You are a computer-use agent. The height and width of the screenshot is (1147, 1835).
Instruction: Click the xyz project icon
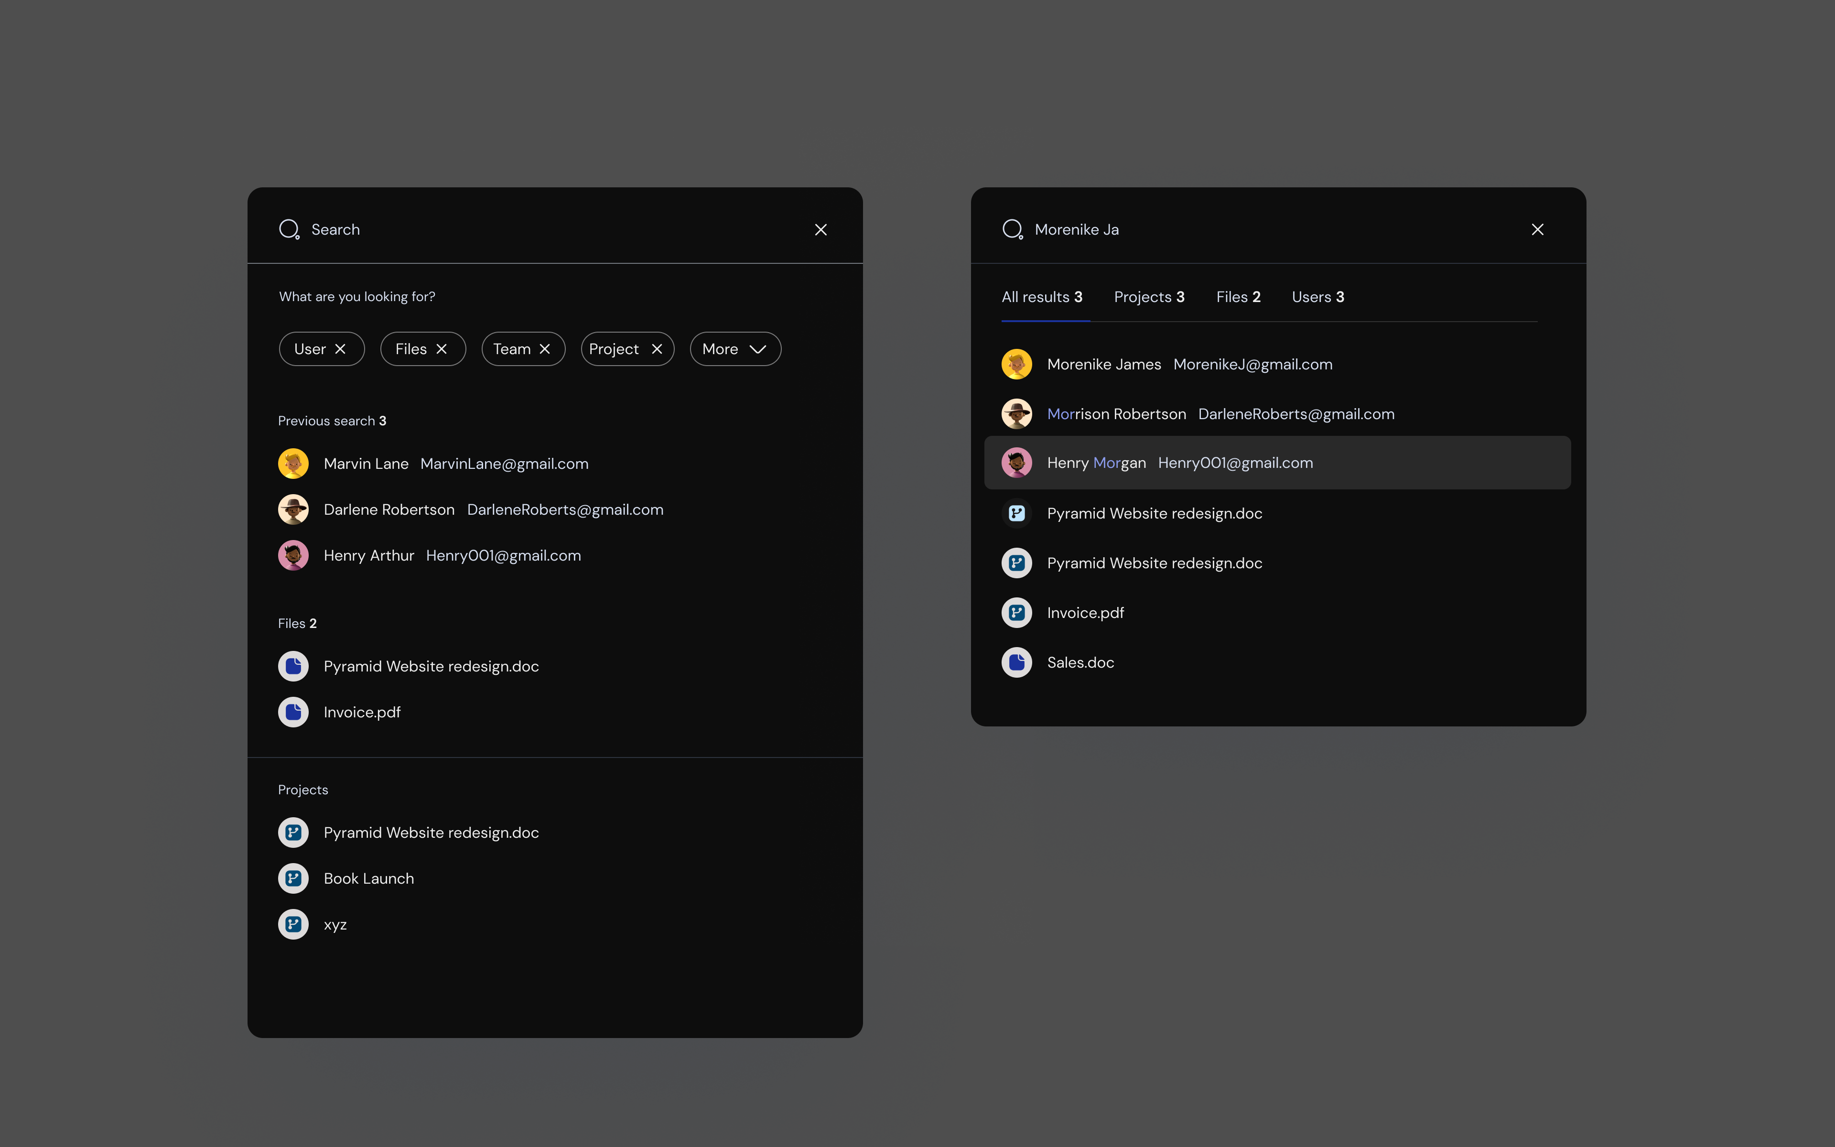[x=293, y=925]
